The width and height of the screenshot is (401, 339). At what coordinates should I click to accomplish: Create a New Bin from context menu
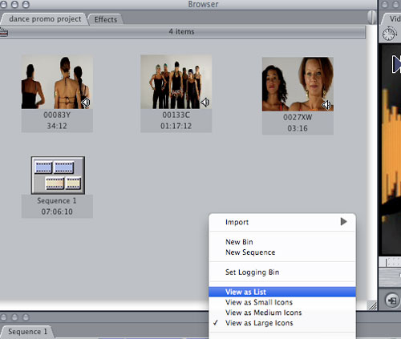point(282,242)
